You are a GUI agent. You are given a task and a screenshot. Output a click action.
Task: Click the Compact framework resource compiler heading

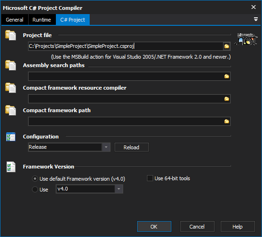pyautogui.click(x=75, y=88)
